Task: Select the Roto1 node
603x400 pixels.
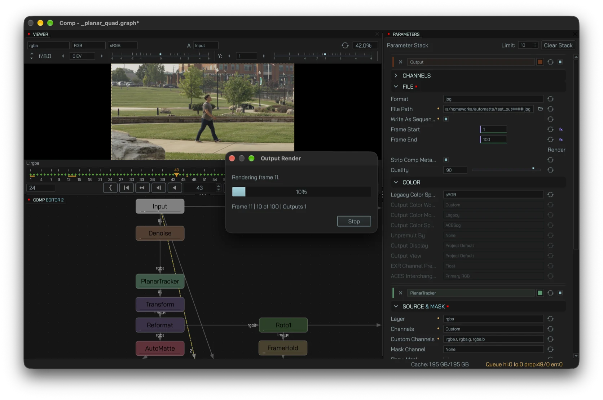Action: pyautogui.click(x=283, y=325)
